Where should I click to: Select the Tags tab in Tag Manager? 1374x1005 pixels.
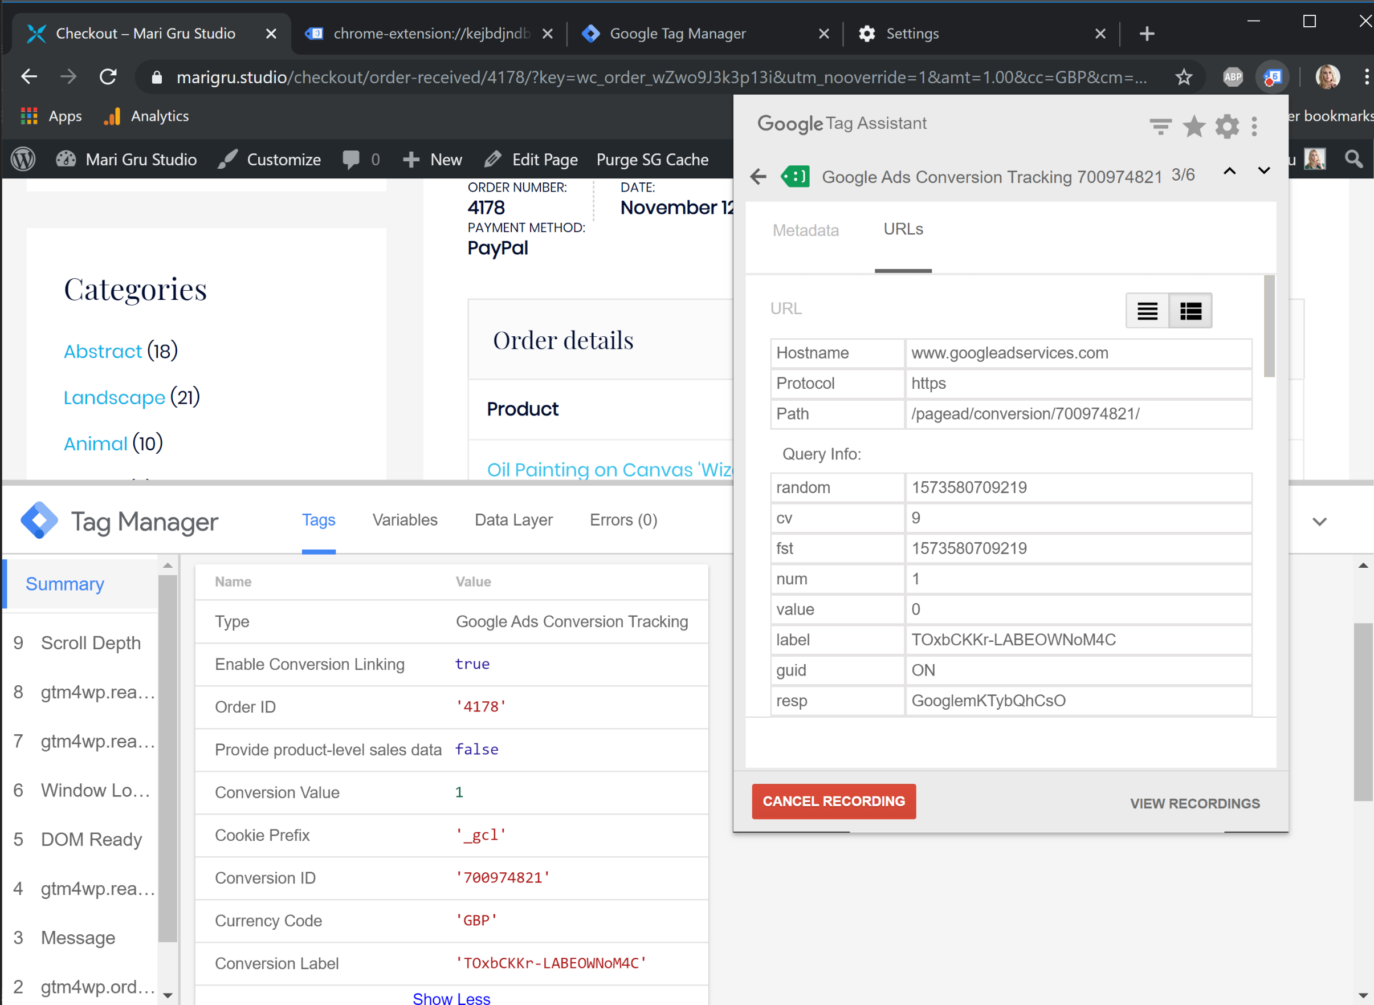pyautogui.click(x=318, y=519)
